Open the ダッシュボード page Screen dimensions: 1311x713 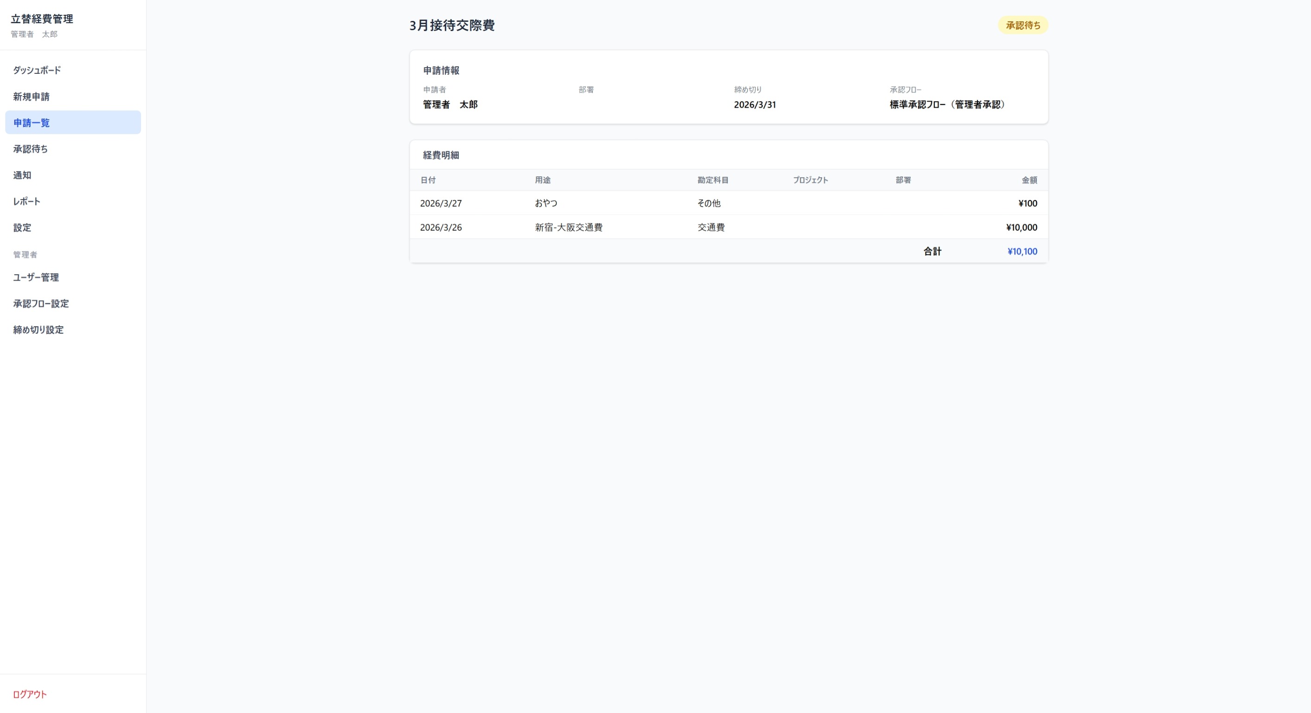36,70
